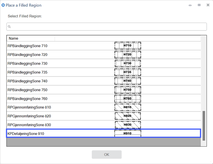Click the H910 pattern preview

[128, 133]
